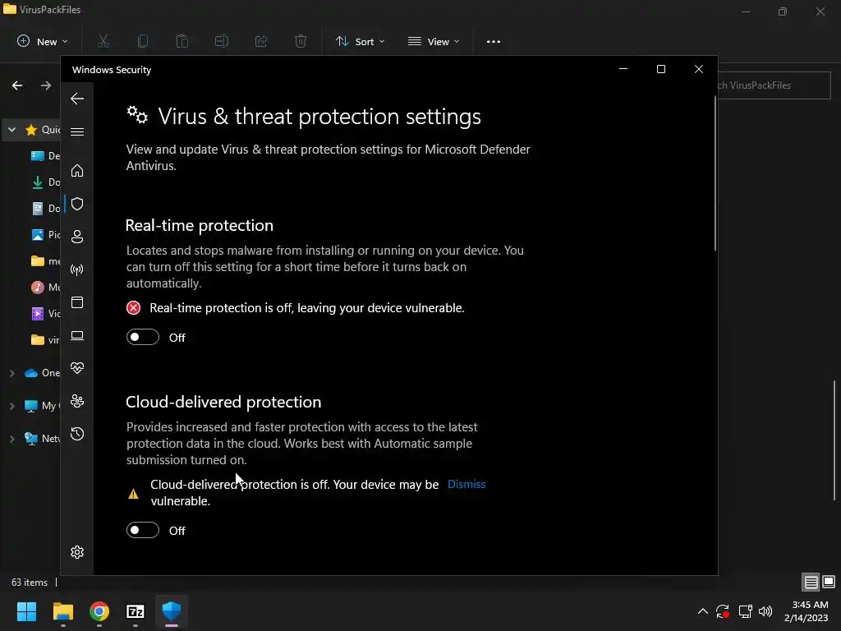Collapse the Quick access tree node
841x631 pixels.
coord(11,130)
